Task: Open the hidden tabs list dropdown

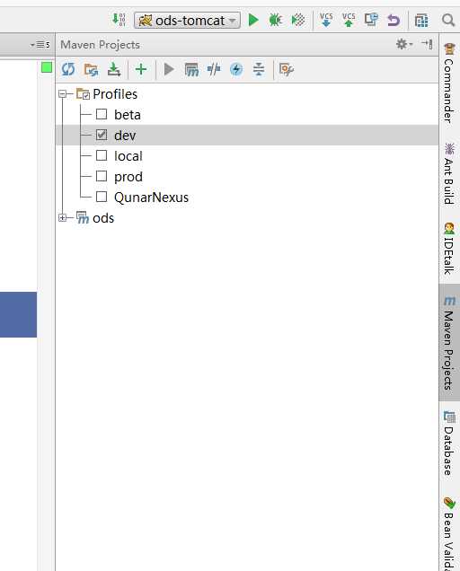Action: coord(40,45)
